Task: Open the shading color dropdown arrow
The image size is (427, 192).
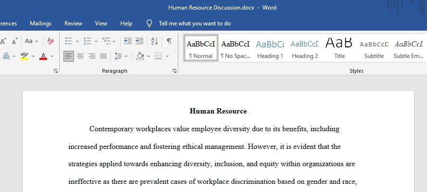Action: 149,56
